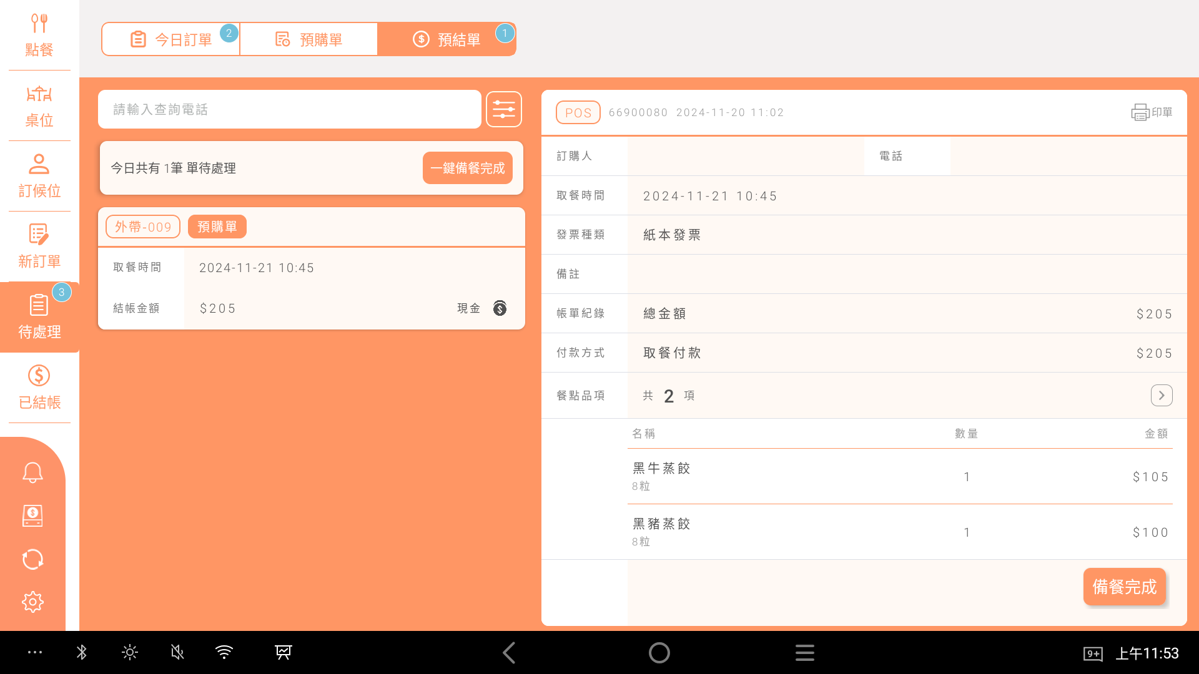Open the cash drawer icon
The height and width of the screenshot is (674, 1199).
(x=32, y=515)
